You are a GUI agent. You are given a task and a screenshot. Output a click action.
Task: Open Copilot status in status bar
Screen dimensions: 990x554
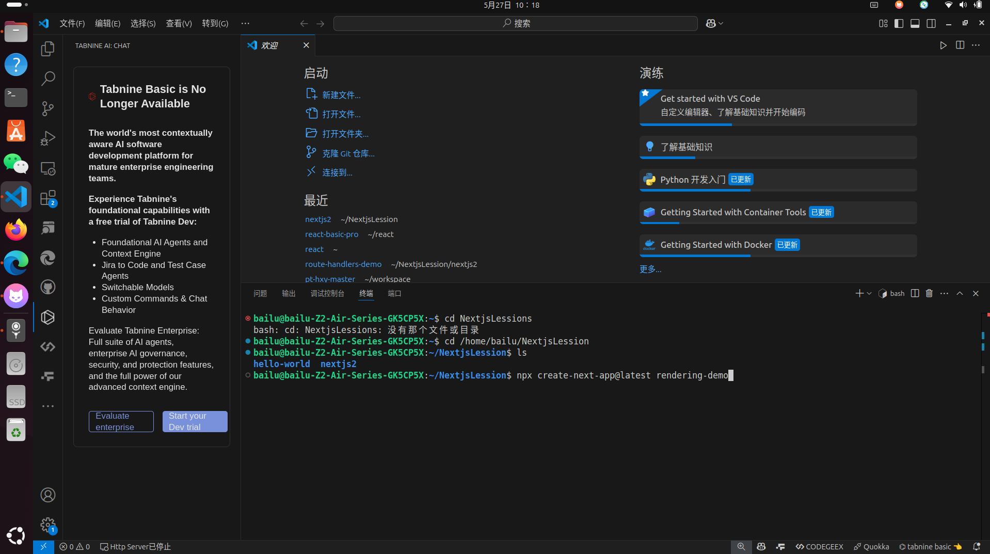[761, 547]
